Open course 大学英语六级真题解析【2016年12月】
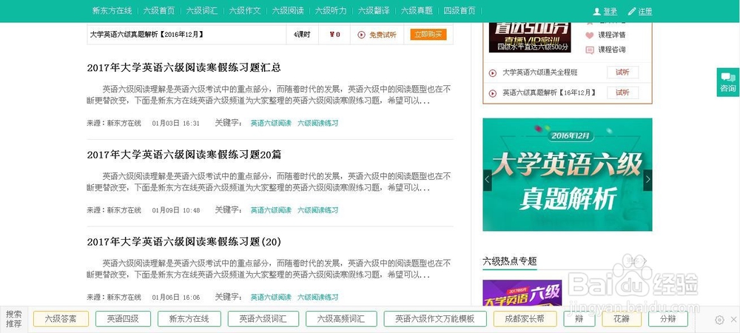 [x=147, y=35]
